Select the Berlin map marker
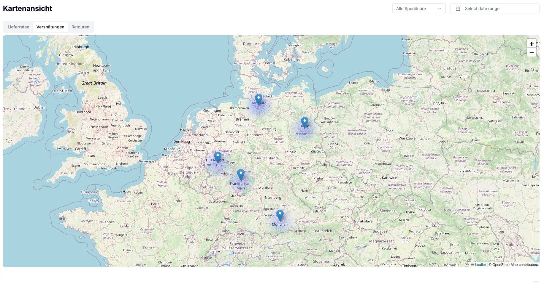544x284 pixels. [304, 121]
